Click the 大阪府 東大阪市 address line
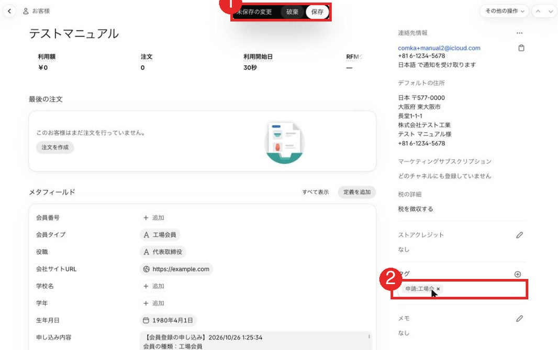The height and width of the screenshot is (350, 558). pyautogui.click(x=419, y=107)
